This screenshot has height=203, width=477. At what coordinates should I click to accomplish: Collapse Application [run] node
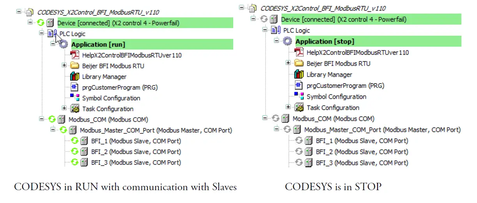click(x=53, y=44)
